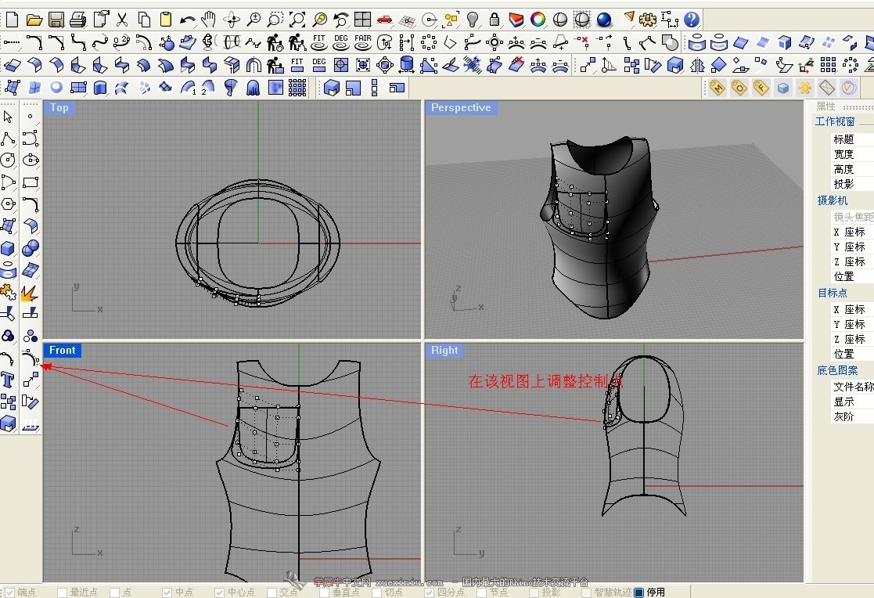This screenshot has height=598, width=874.
Task: Click the red car icon
Action: (x=385, y=20)
